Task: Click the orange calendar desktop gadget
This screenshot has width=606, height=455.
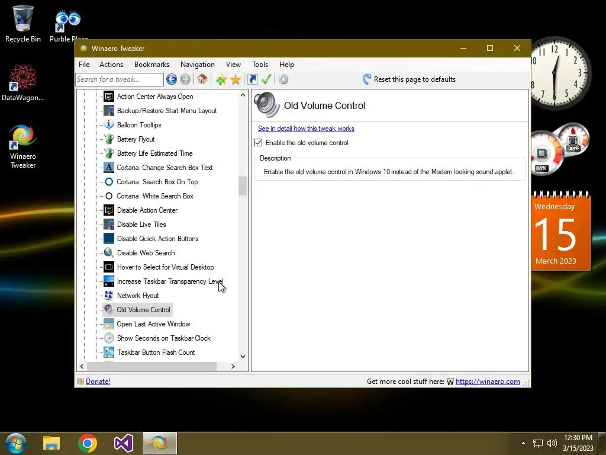Action: pyautogui.click(x=561, y=230)
